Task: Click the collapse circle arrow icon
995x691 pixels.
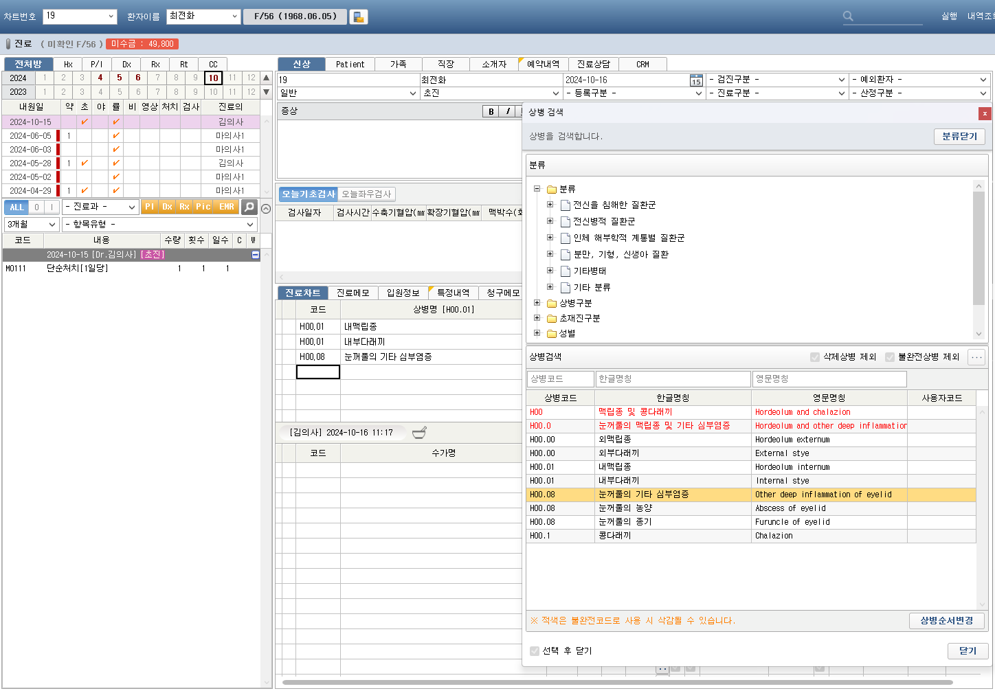Action: point(266,209)
